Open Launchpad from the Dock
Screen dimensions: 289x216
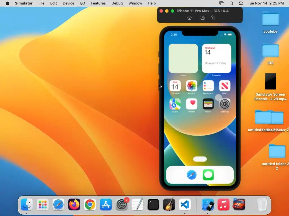tap(43, 204)
